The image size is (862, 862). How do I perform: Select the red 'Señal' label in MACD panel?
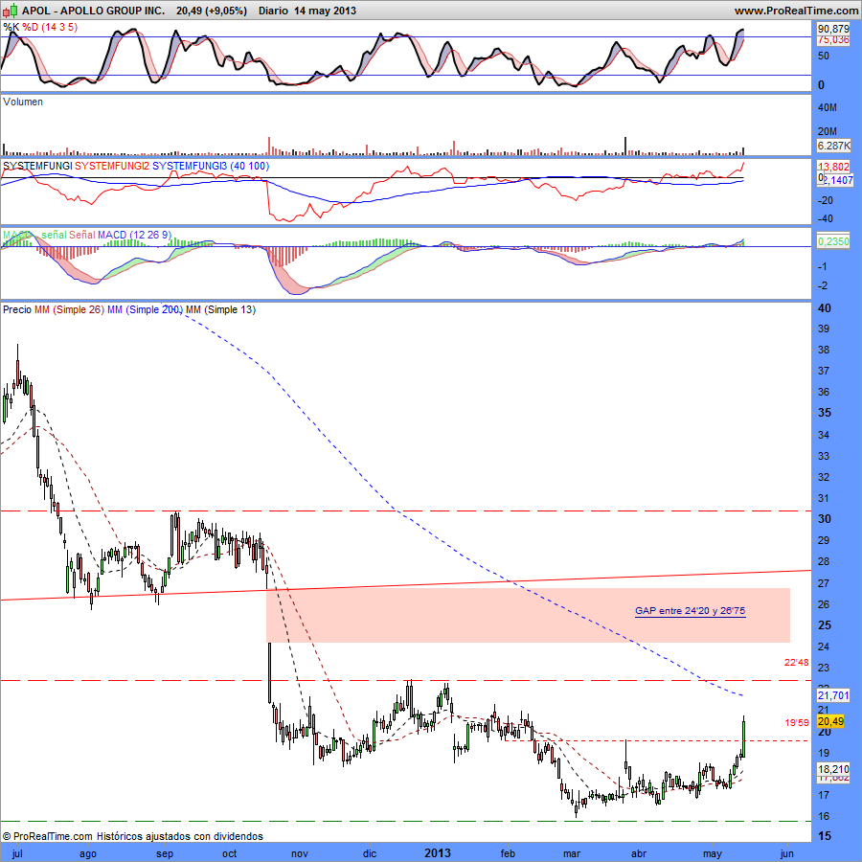(x=82, y=235)
